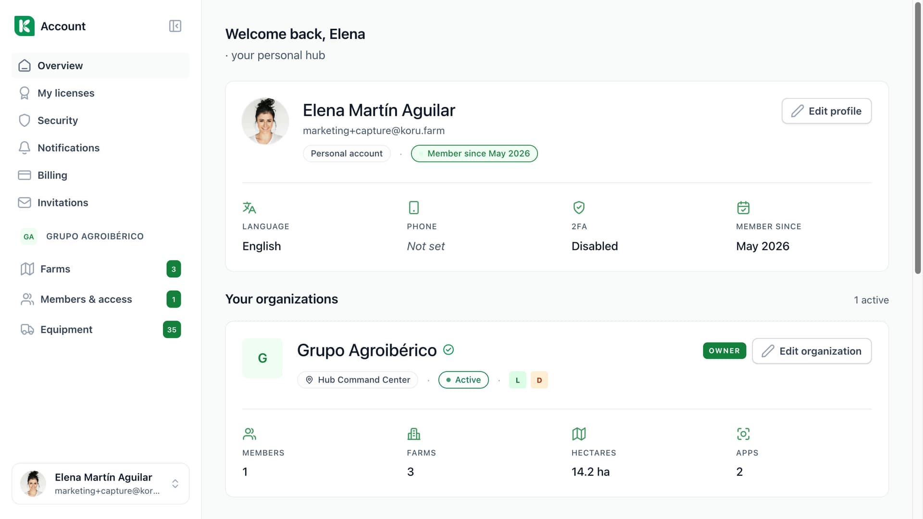Click the Hectares map icon
The image size is (923, 519).
[579, 434]
